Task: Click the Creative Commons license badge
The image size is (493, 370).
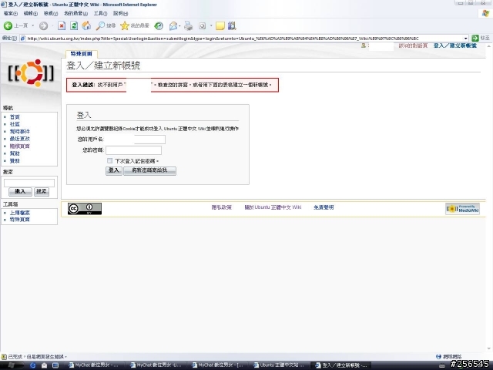Action: coord(85,208)
